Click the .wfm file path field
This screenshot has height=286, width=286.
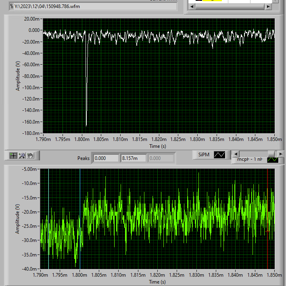pos(95,6)
